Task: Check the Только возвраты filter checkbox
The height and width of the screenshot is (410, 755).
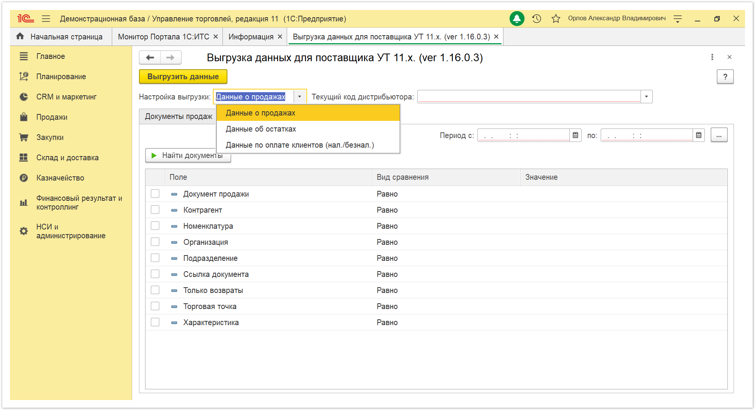Action: [155, 290]
